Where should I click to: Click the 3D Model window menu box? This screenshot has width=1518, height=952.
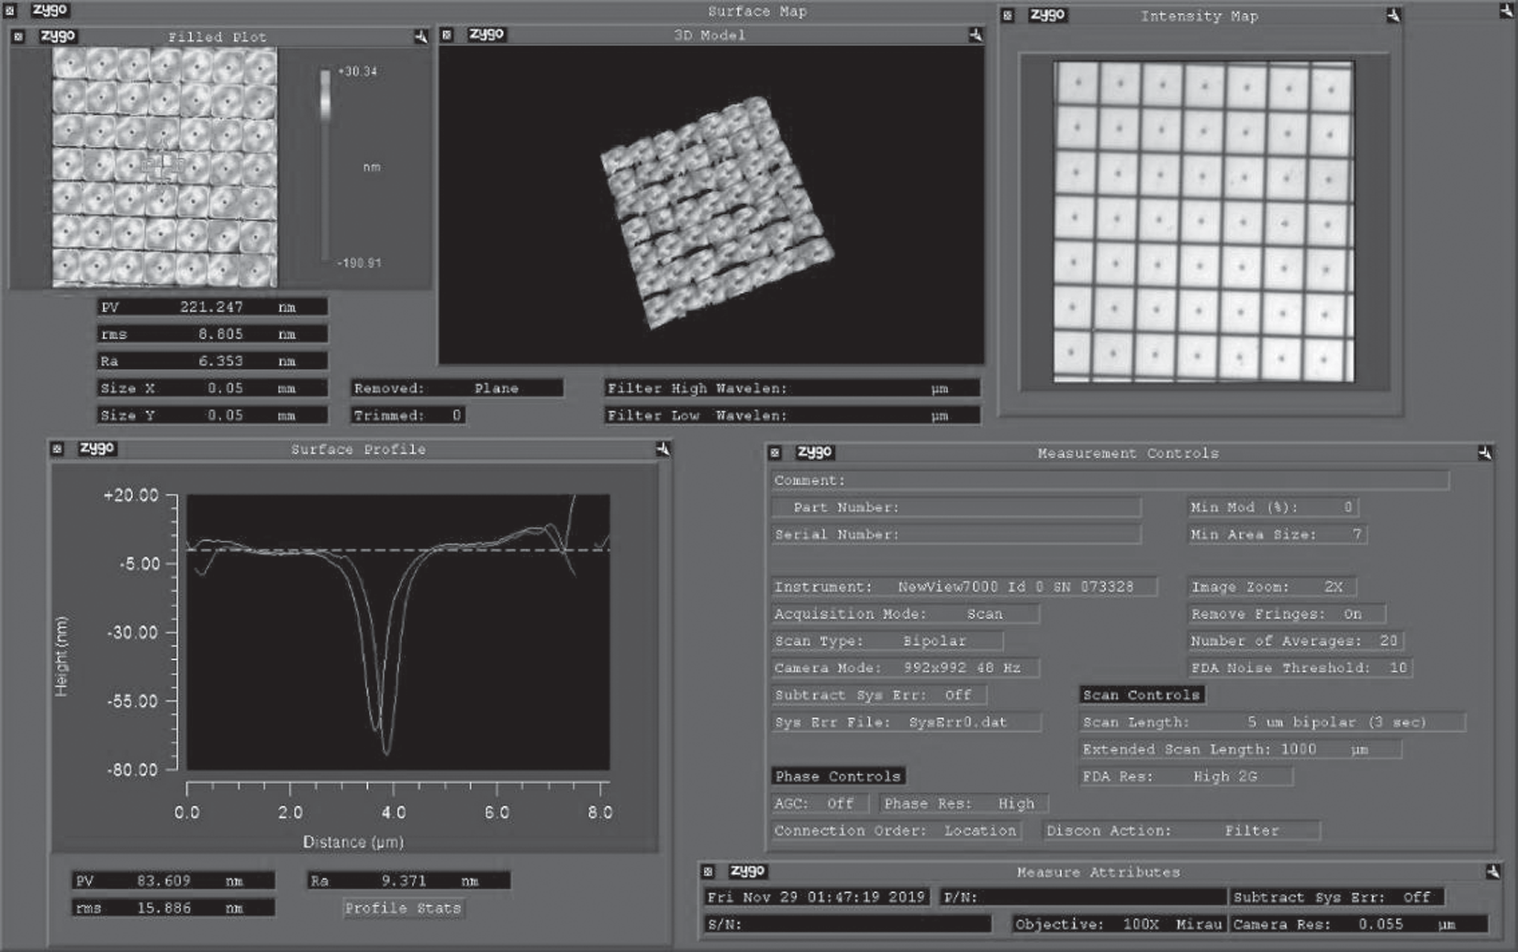pyautogui.click(x=447, y=35)
